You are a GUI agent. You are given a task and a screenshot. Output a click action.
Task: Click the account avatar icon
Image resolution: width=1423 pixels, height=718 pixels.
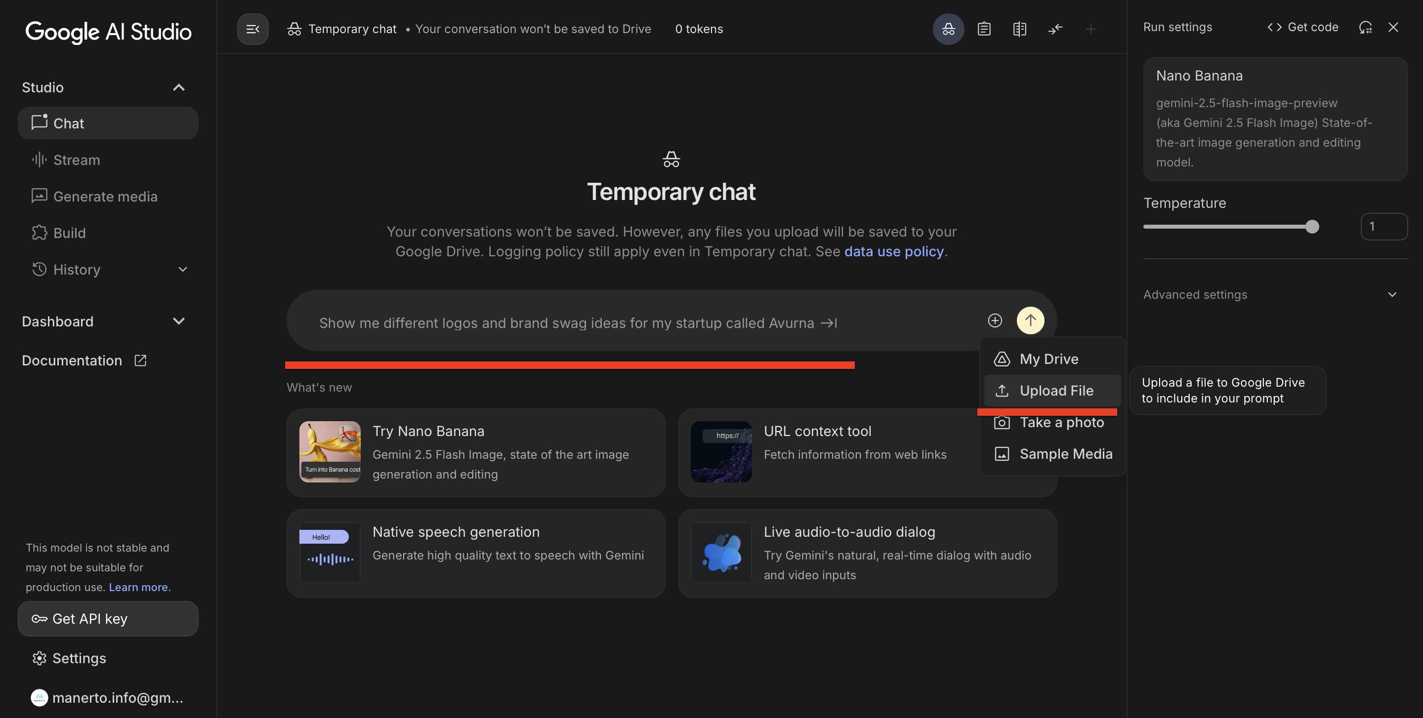pyautogui.click(x=39, y=698)
